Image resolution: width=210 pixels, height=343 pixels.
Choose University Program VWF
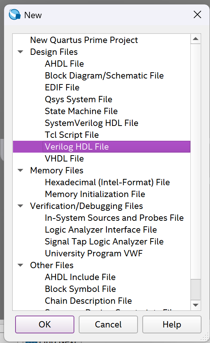click(94, 253)
